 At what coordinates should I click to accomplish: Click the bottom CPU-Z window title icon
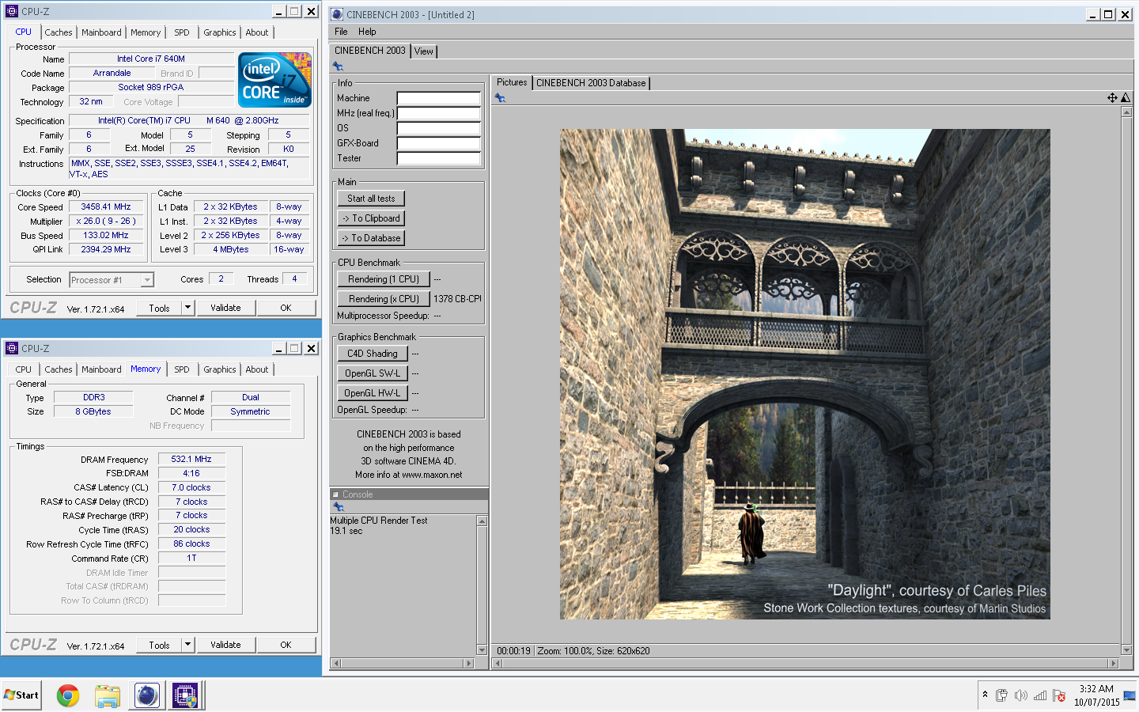click(12, 348)
